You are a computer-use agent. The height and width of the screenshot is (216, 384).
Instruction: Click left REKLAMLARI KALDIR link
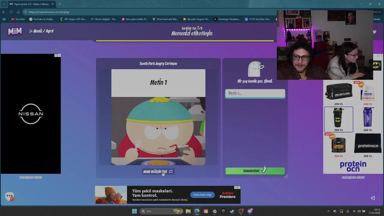[x=31, y=178]
